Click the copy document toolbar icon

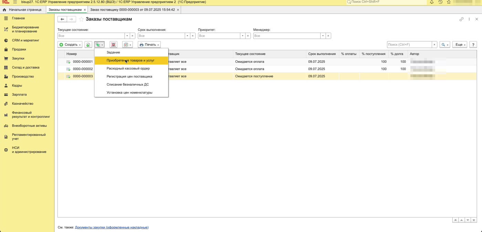point(88,45)
